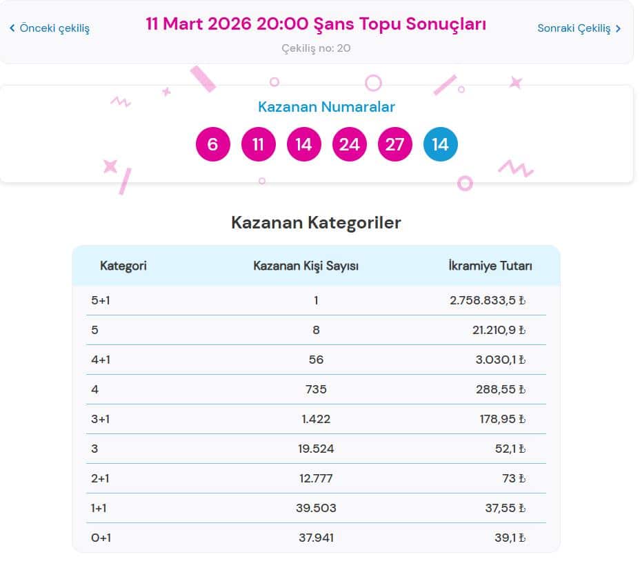Select the winning number ball 6
Image resolution: width=640 pixels, height=568 pixels.
click(212, 144)
